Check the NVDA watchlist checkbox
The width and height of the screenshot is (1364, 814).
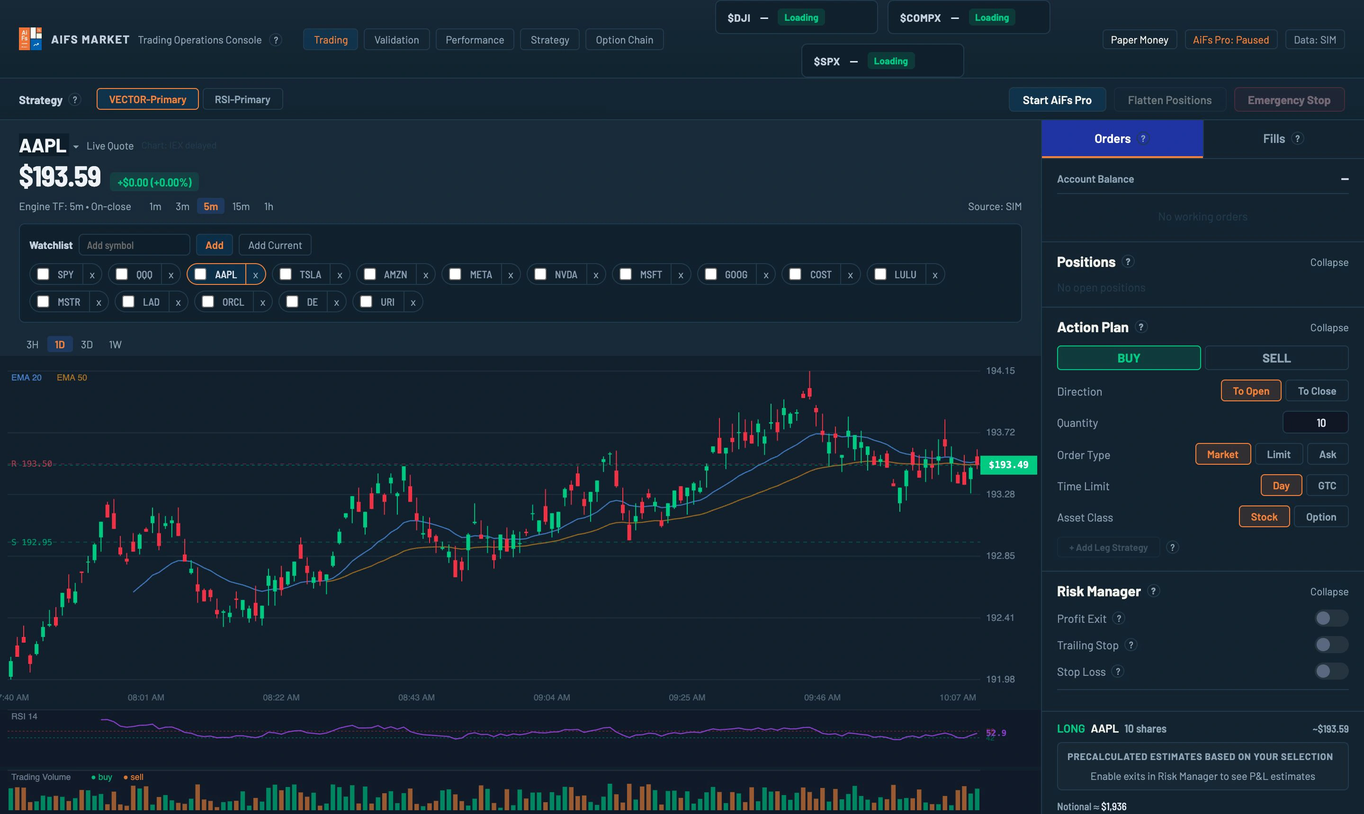(540, 274)
